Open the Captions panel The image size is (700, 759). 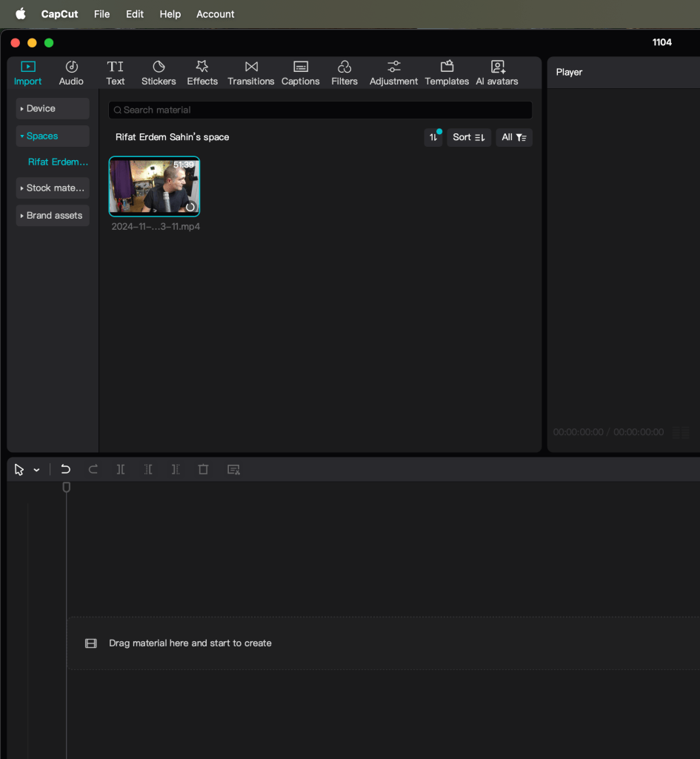tap(301, 73)
